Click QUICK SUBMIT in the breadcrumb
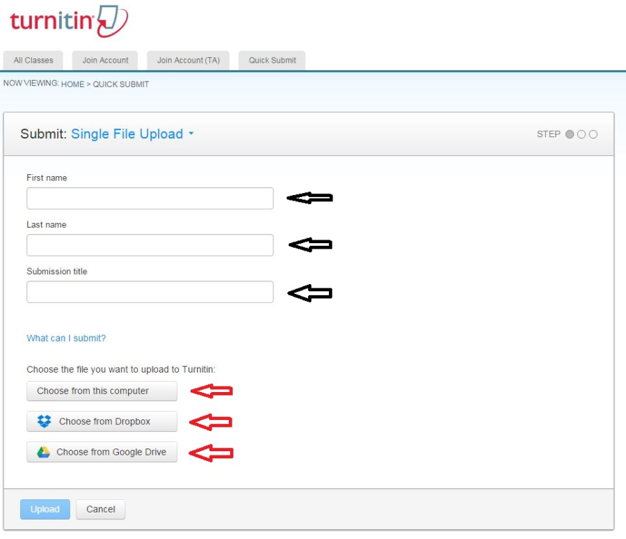This screenshot has height=539, width=626. (x=121, y=84)
